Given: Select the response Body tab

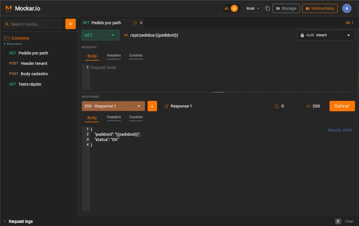Looking at the screenshot, I should point(92,118).
